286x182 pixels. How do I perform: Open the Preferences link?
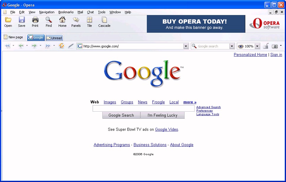point(204,111)
